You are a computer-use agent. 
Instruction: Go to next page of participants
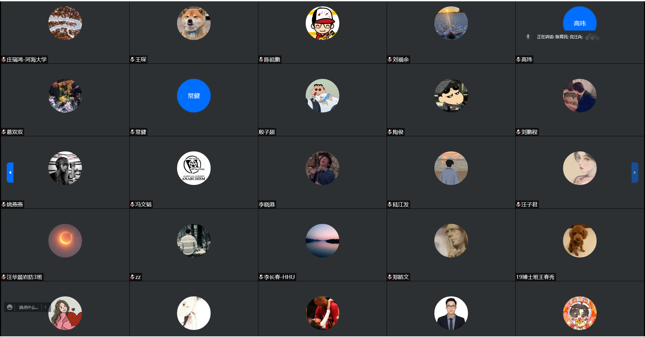tap(635, 173)
